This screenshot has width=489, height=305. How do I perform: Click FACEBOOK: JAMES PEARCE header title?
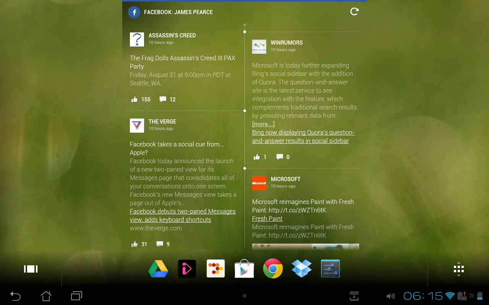178,12
